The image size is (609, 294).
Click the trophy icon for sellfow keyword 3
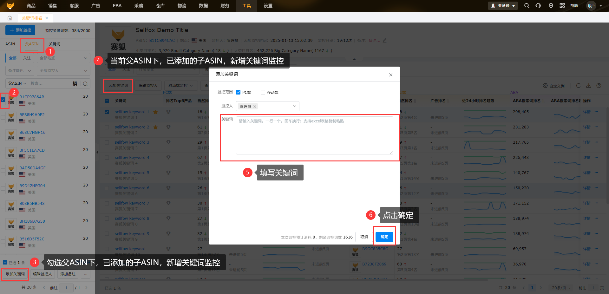tap(168, 142)
